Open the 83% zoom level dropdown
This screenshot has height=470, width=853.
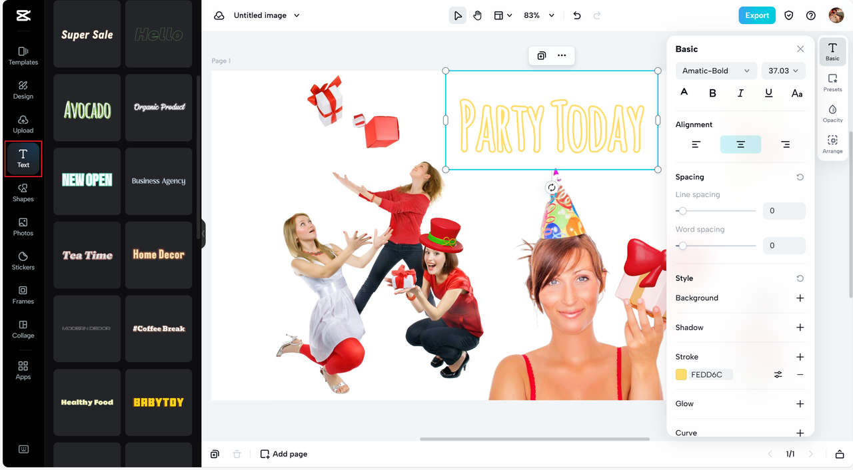[538, 15]
